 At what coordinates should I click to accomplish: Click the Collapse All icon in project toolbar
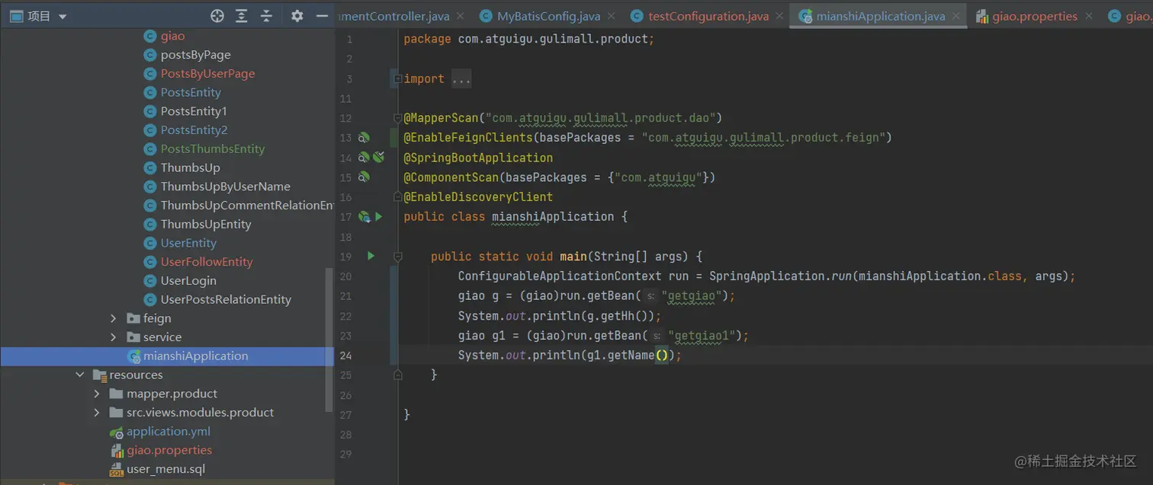266,16
